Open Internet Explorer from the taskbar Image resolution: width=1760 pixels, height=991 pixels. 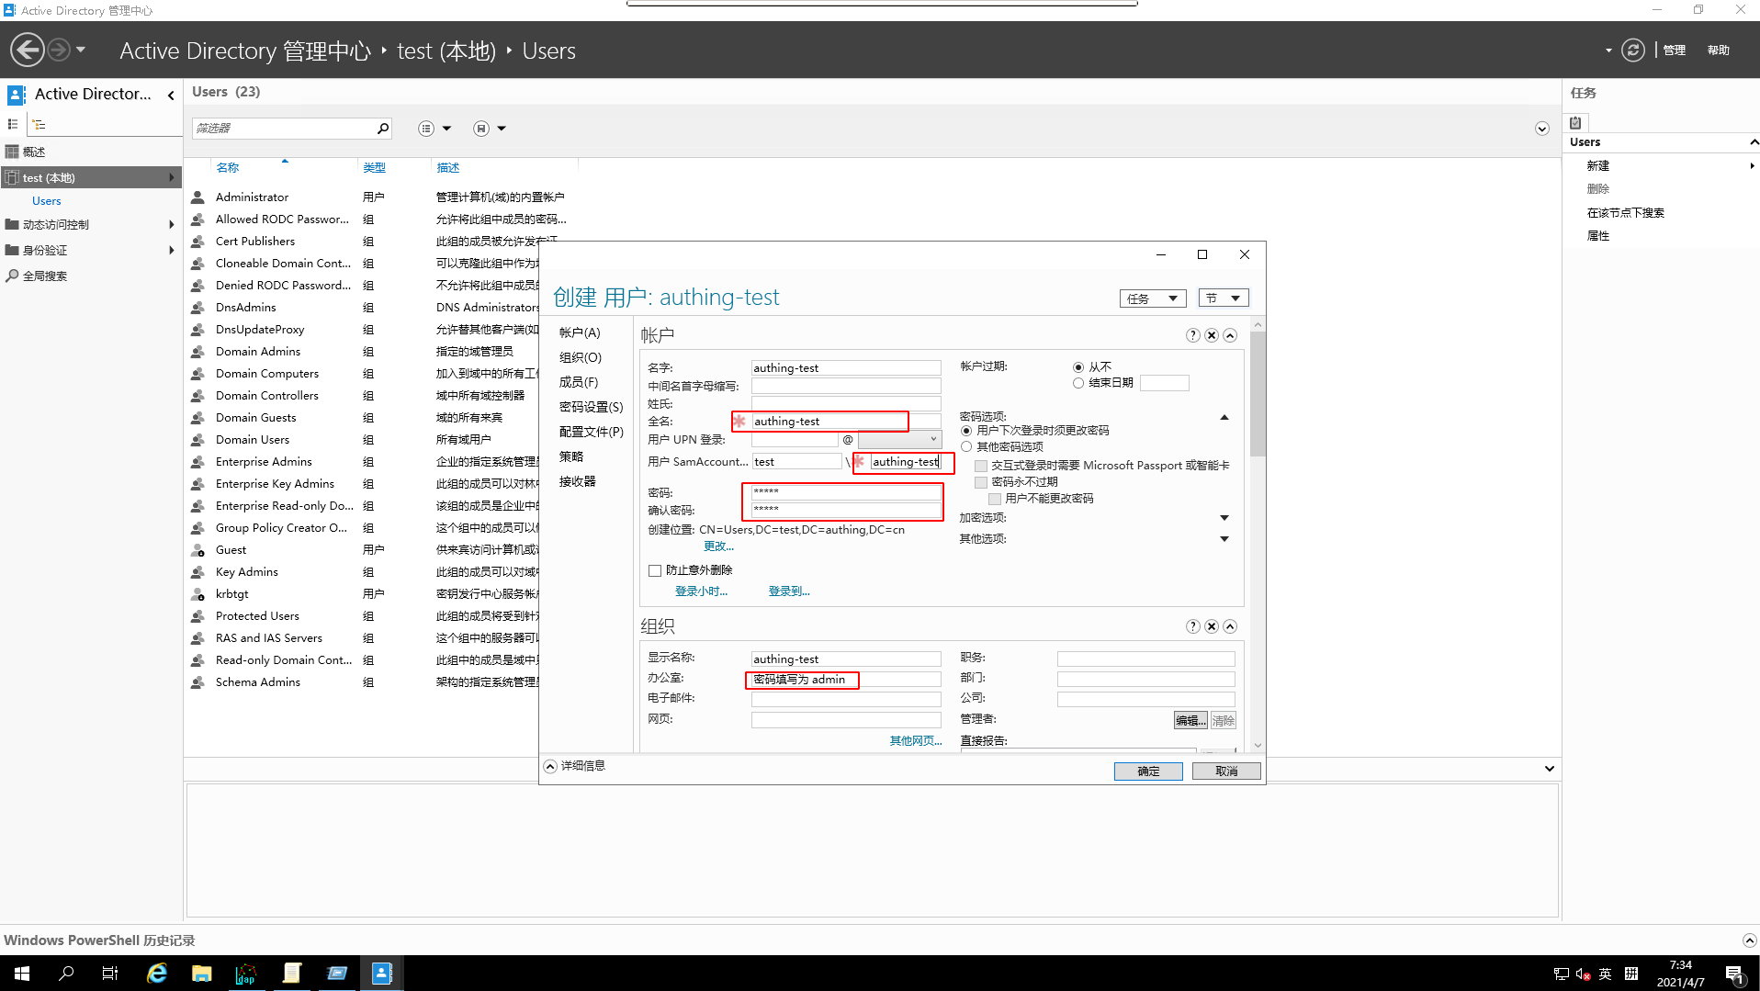[x=157, y=974]
